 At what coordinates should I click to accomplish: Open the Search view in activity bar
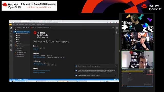[x=11, y=32]
